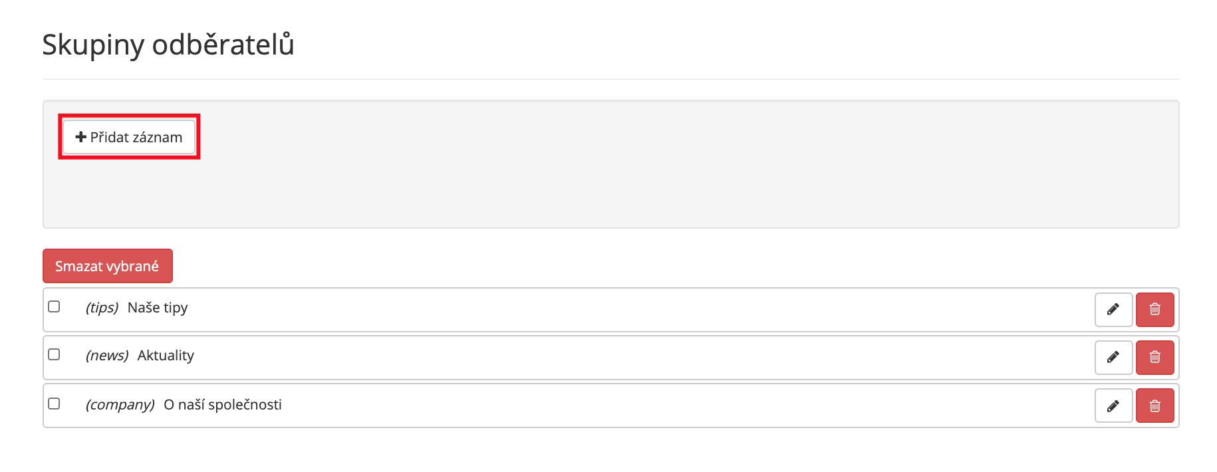This screenshot has height=472, width=1217.
Task: Click the Aktuality group name
Action: click(x=166, y=356)
